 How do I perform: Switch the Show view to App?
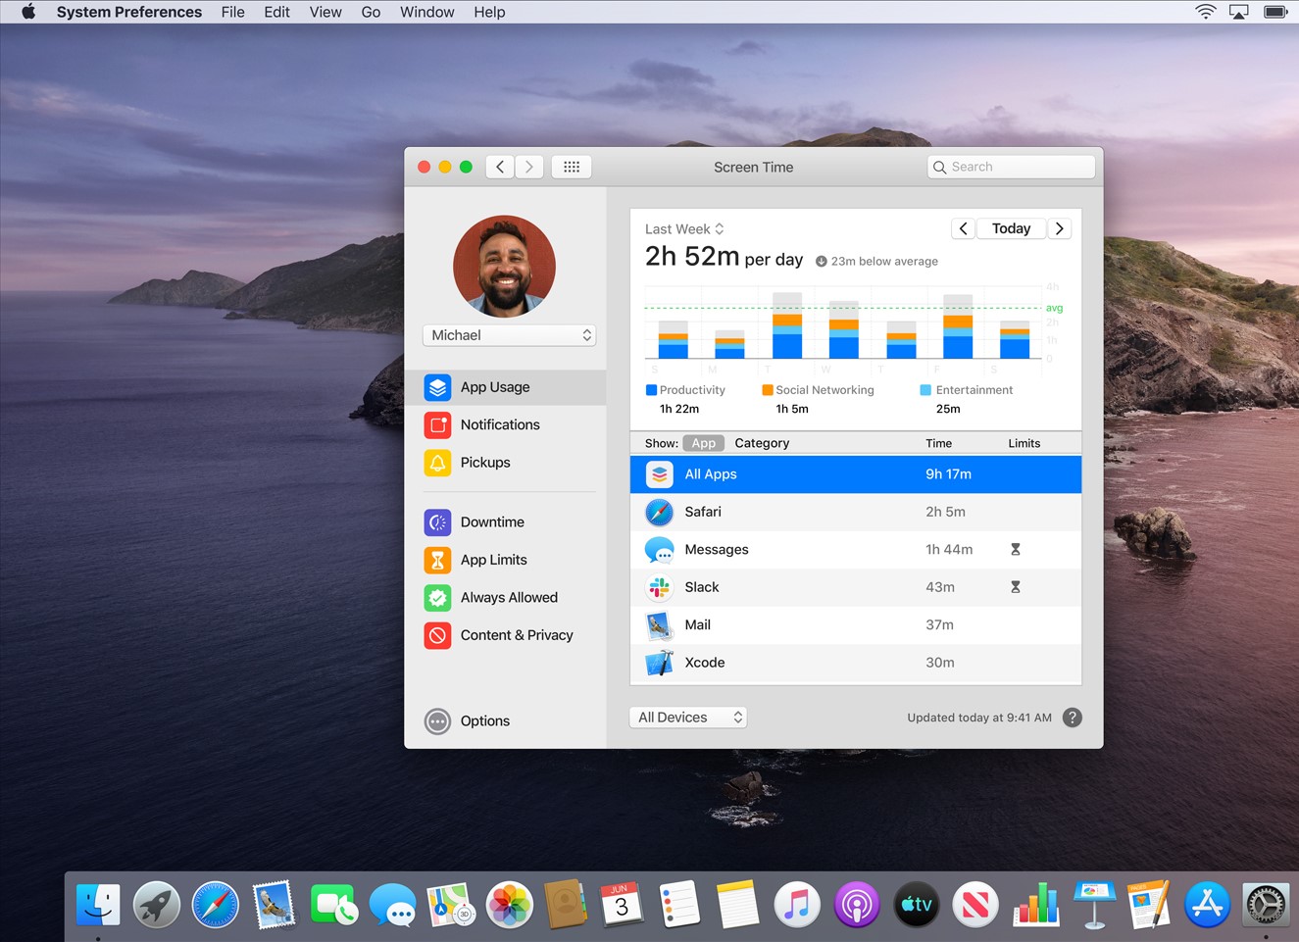click(x=703, y=443)
